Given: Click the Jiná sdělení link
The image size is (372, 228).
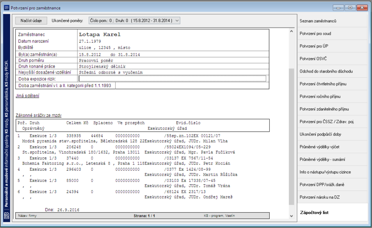Looking at the screenshot, I should click(x=27, y=96).
